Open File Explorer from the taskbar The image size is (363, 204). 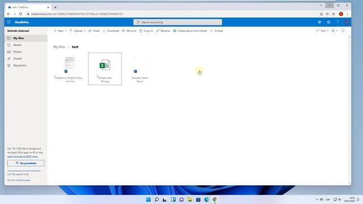[190, 199]
